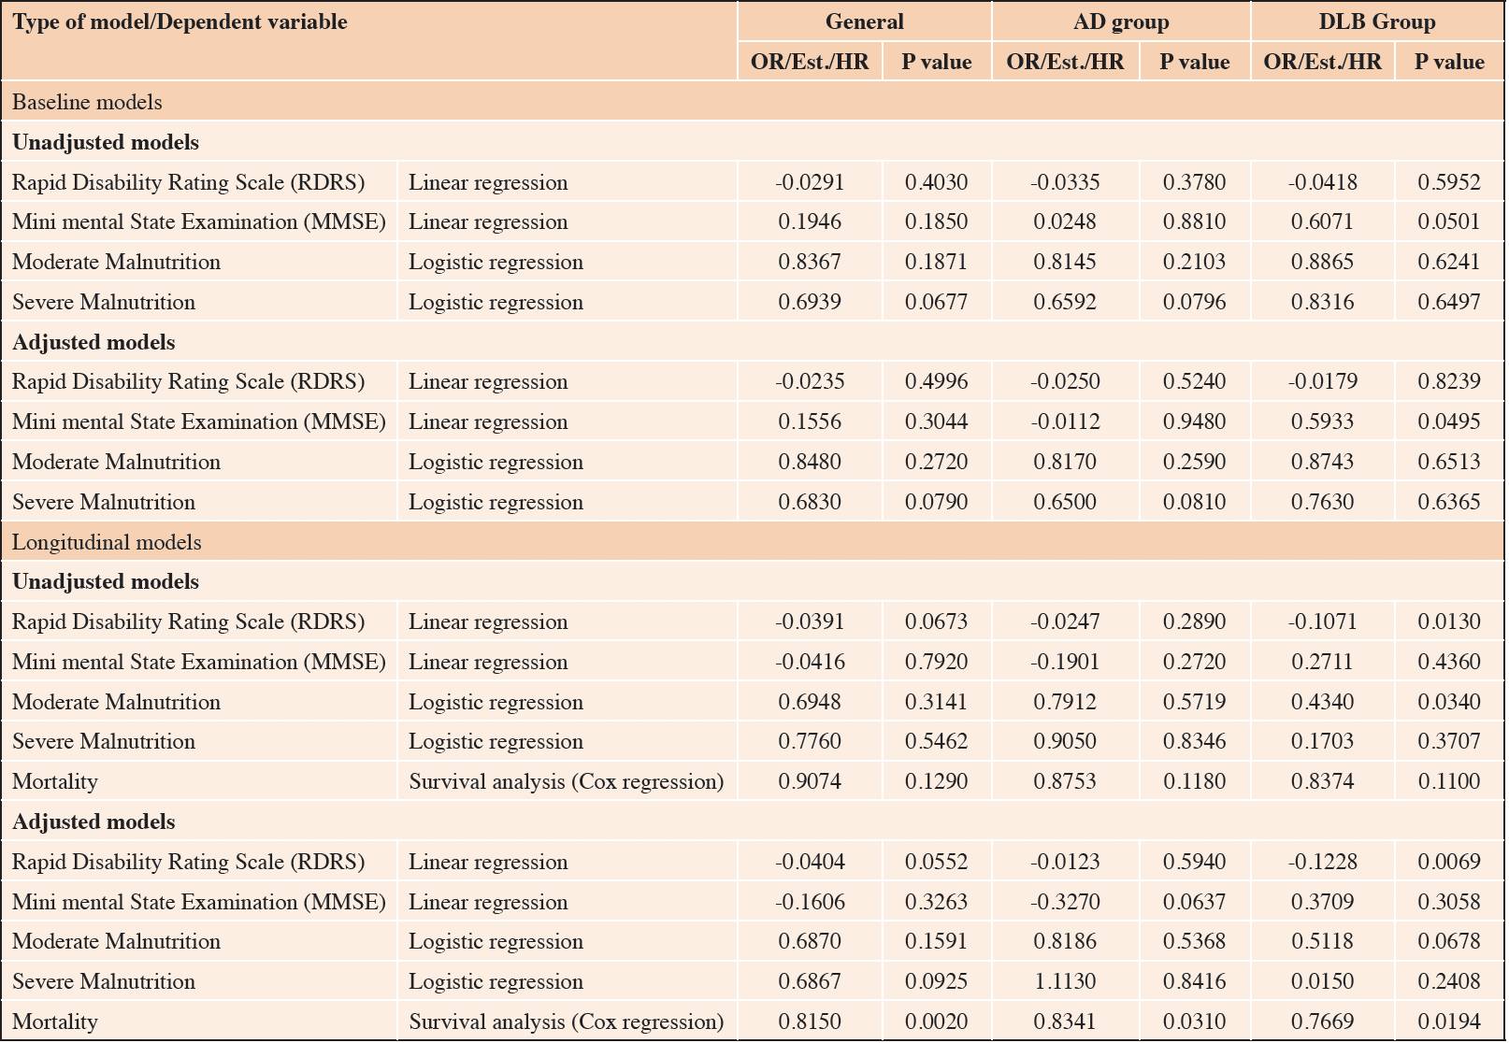Image resolution: width=1509 pixels, height=1043 pixels.
Task: Select the P value 0.0673
Action: 936,622
